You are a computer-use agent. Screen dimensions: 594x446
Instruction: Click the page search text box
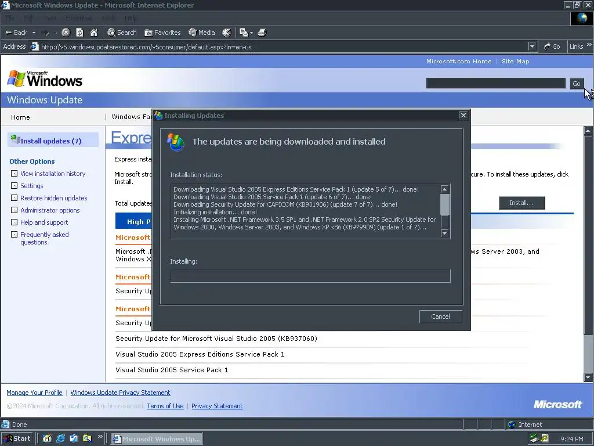point(495,84)
